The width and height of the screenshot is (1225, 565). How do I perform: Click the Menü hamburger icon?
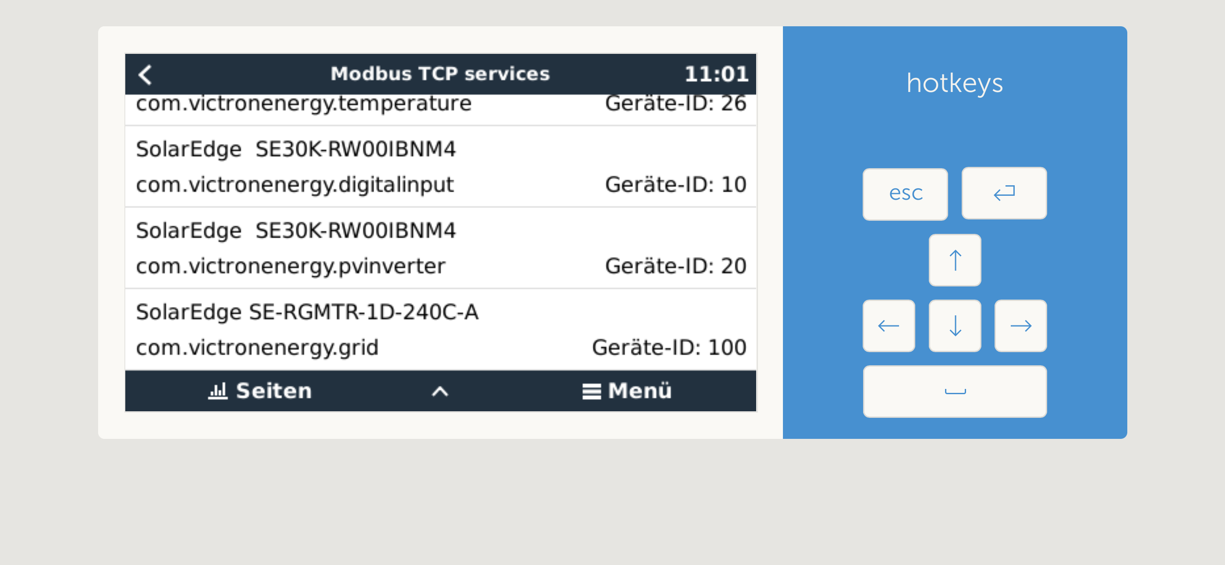coord(591,392)
